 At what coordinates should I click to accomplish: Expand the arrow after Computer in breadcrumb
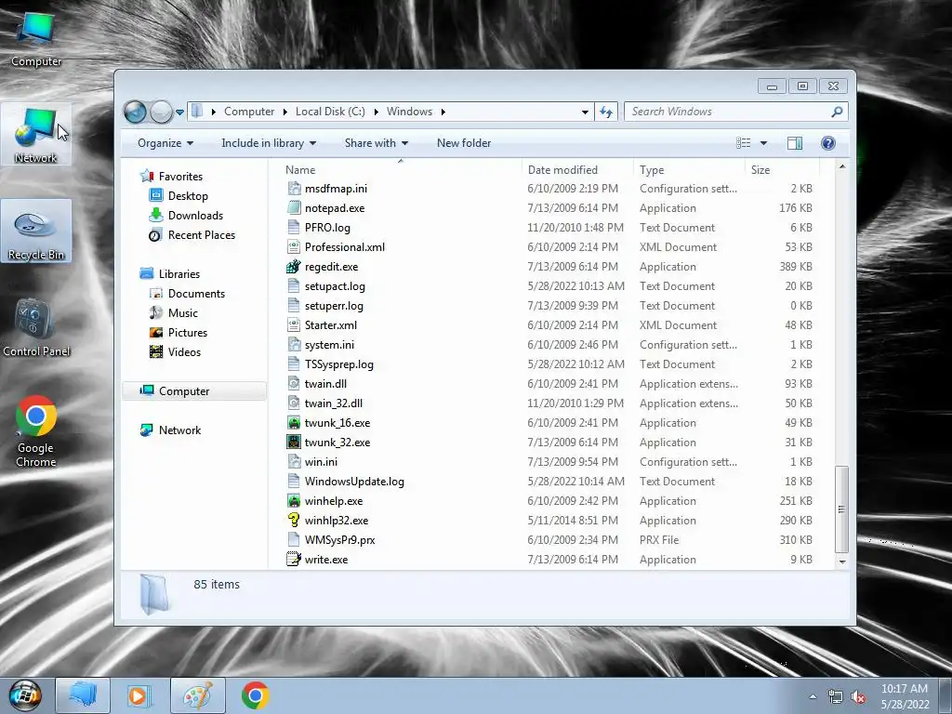tap(285, 112)
